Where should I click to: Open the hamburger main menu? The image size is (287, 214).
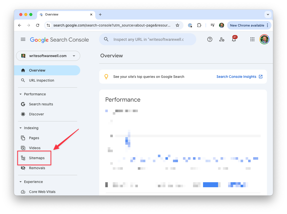coord(23,40)
